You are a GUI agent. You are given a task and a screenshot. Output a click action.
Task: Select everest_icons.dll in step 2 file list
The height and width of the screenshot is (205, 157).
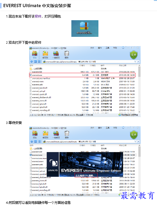[84, 101]
